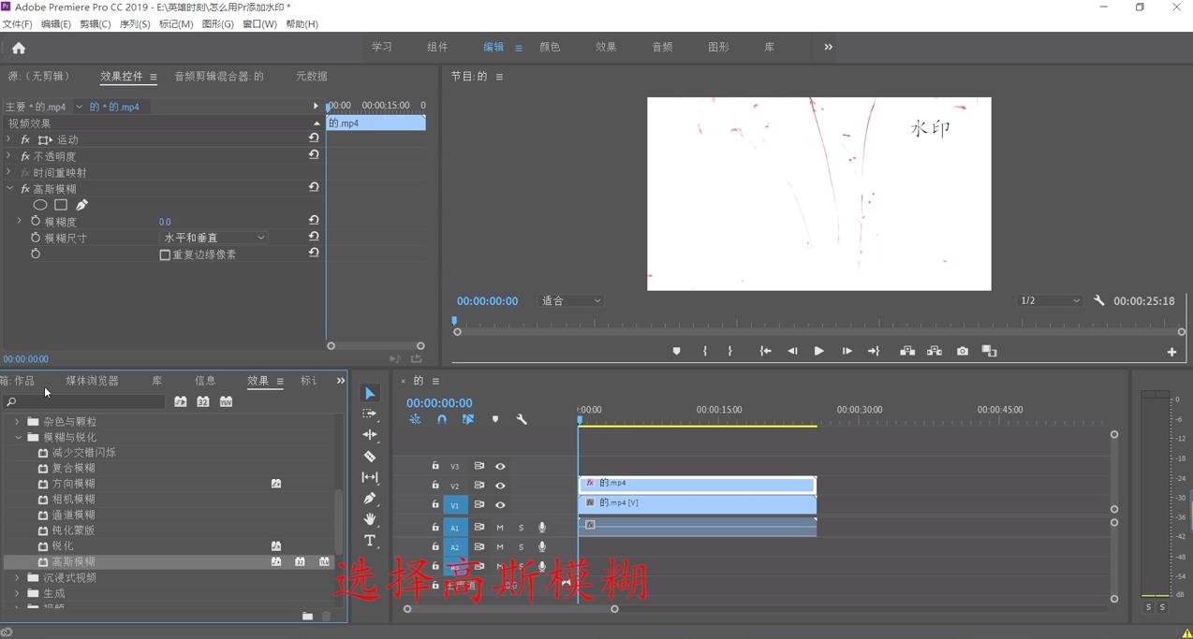The image size is (1193, 639).
Task: Create 4-point polygon mask
Action: click(x=61, y=205)
